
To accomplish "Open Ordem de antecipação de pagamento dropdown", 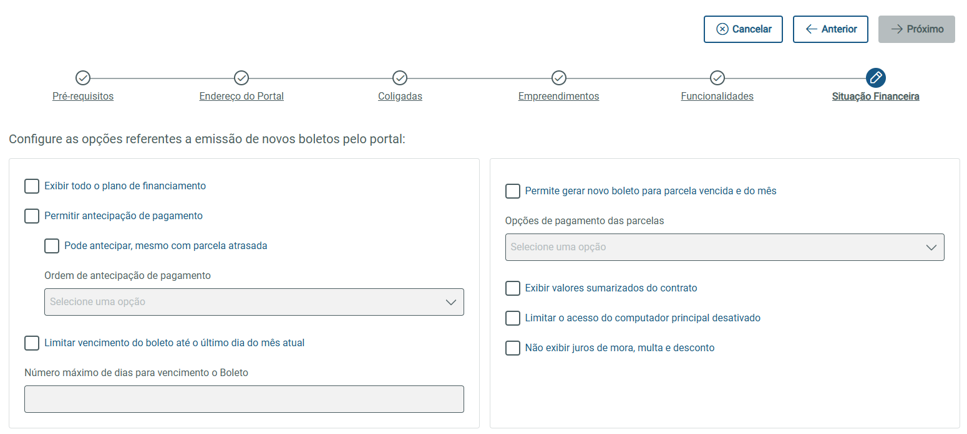I will [x=254, y=302].
